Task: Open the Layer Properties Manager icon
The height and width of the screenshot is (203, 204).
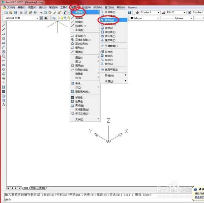Action: coord(54,18)
